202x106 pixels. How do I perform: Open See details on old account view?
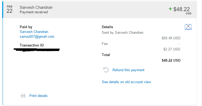[x=126, y=82]
